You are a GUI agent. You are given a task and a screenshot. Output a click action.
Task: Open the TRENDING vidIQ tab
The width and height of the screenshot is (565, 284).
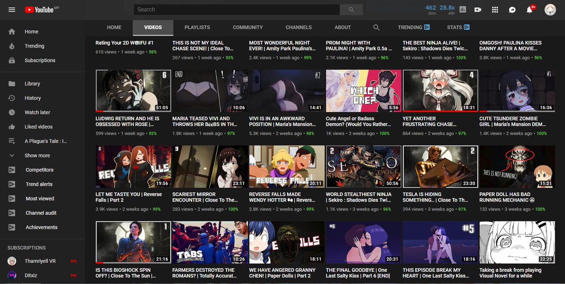tap(414, 27)
